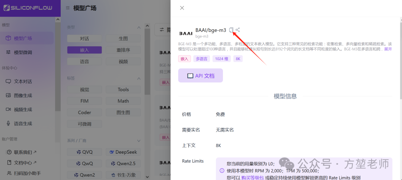
Task: Collapse the sidebar menu icon
Action: [68, 8]
